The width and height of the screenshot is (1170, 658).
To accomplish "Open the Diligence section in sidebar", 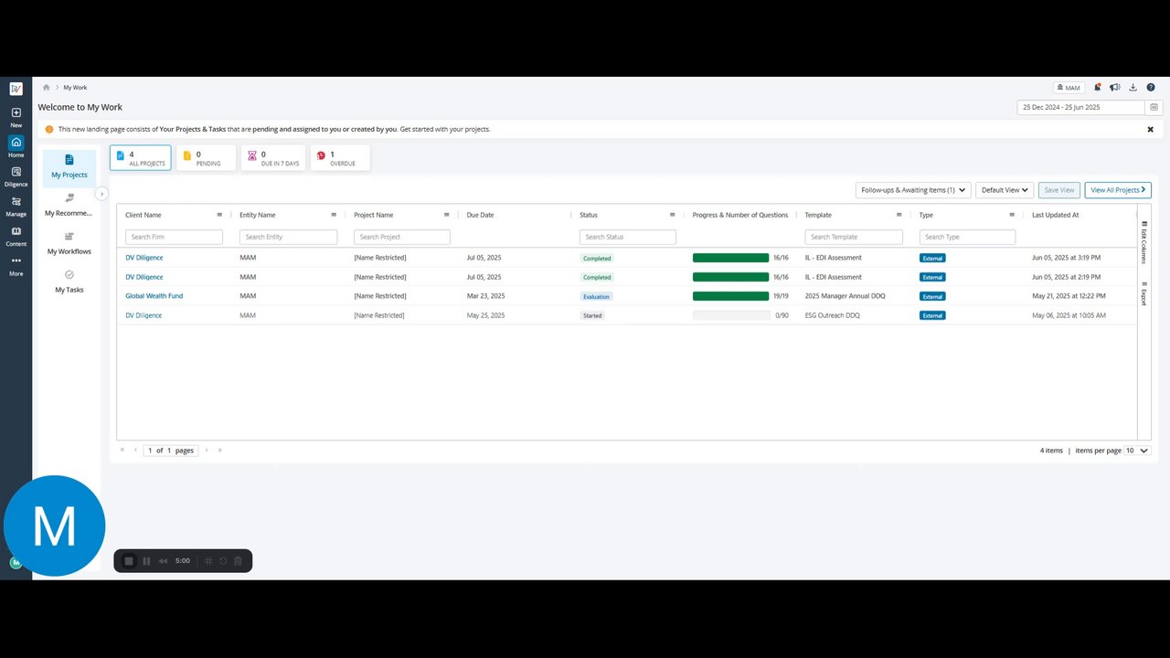I will pos(16,176).
